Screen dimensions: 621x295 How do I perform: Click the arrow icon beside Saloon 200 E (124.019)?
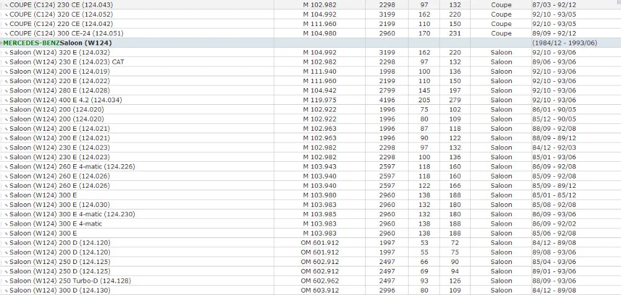(6, 71)
